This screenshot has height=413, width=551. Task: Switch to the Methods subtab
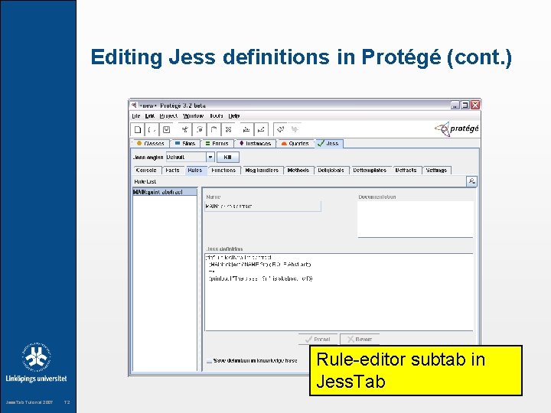coord(298,170)
